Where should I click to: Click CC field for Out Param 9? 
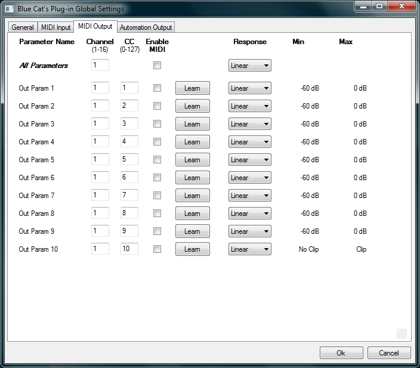(x=129, y=231)
